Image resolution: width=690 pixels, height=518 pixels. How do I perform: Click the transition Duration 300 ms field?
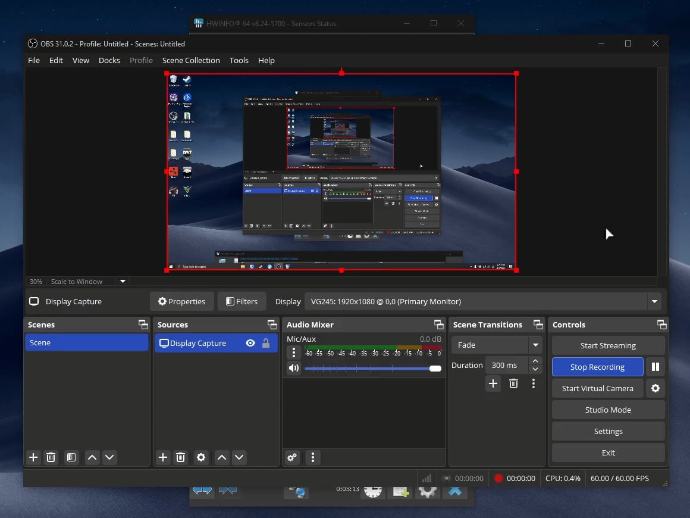(x=507, y=365)
